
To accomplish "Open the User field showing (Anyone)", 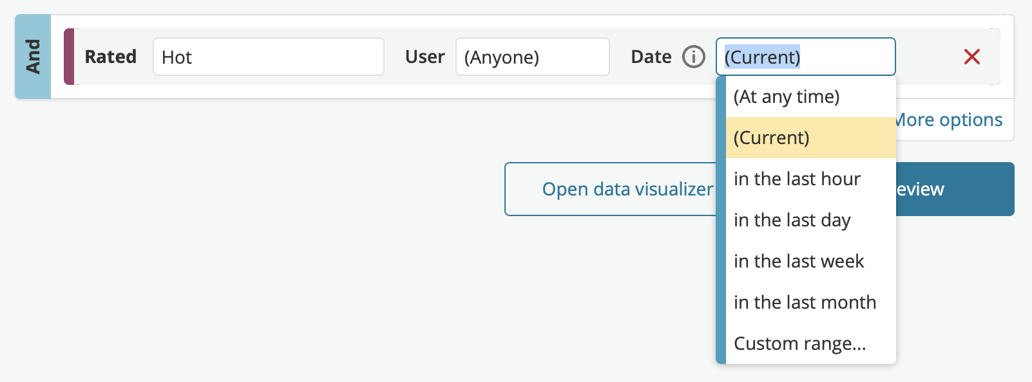I will pyautogui.click(x=533, y=57).
